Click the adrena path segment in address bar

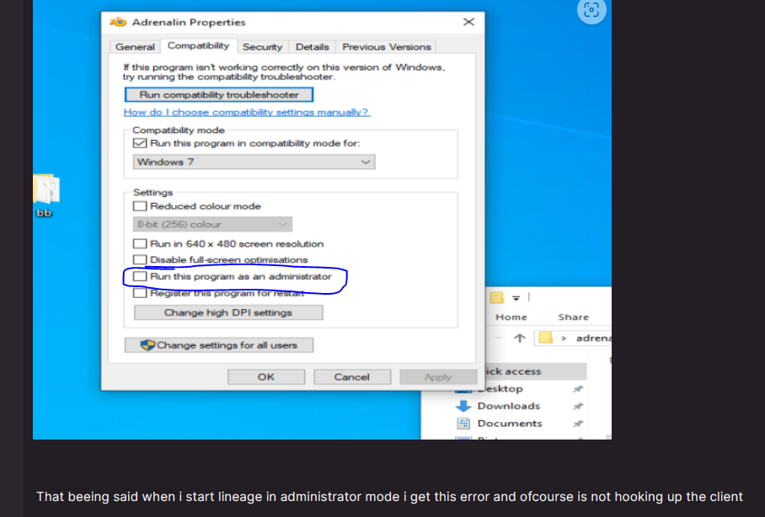click(x=593, y=338)
